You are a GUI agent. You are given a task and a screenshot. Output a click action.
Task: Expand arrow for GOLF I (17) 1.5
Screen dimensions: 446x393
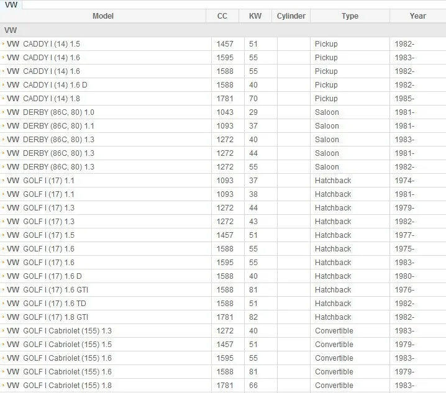click(x=3, y=235)
